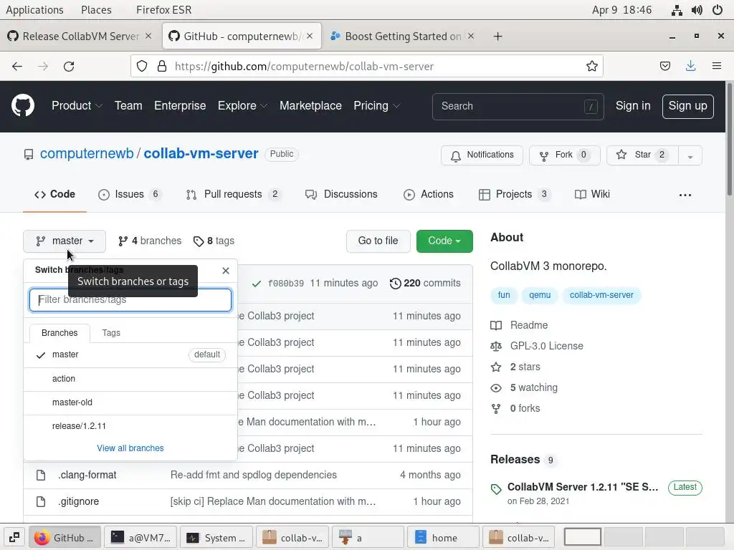Click View all branches link
The image size is (734, 550).
pos(130,448)
